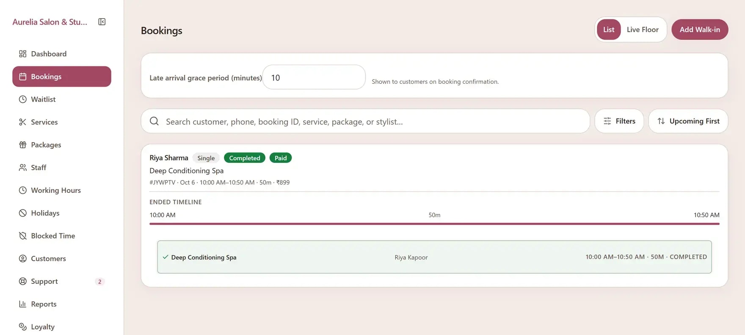The image size is (745, 335).
Task: Click 'Late arrival grace period (minutes)' label
Action: [x=206, y=78]
